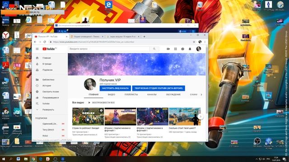Switch to OBS in the taskbar
This screenshot has height=162, width=289.
[x=55, y=159]
